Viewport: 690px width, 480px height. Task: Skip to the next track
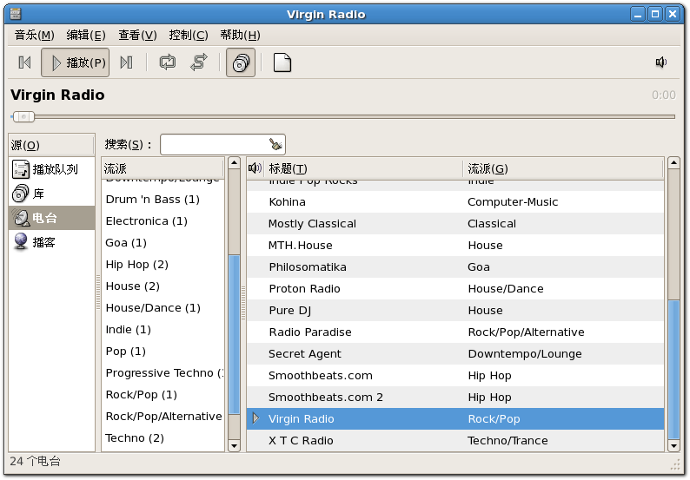[x=126, y=62]
